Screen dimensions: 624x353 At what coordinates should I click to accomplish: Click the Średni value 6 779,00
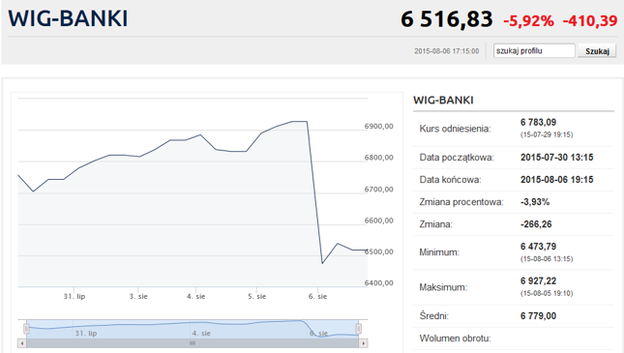click(x=538, y=316)
